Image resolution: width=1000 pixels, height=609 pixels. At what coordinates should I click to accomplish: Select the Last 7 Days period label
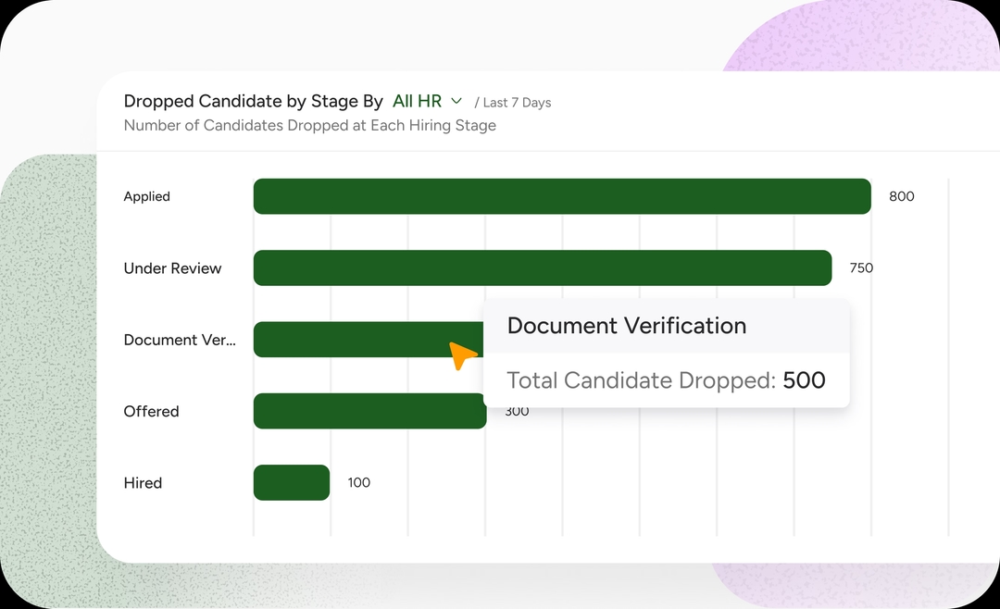(517, 103)
